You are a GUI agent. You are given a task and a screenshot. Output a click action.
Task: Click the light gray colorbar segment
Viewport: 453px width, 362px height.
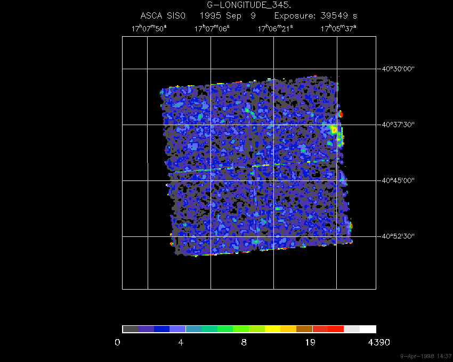352,329
